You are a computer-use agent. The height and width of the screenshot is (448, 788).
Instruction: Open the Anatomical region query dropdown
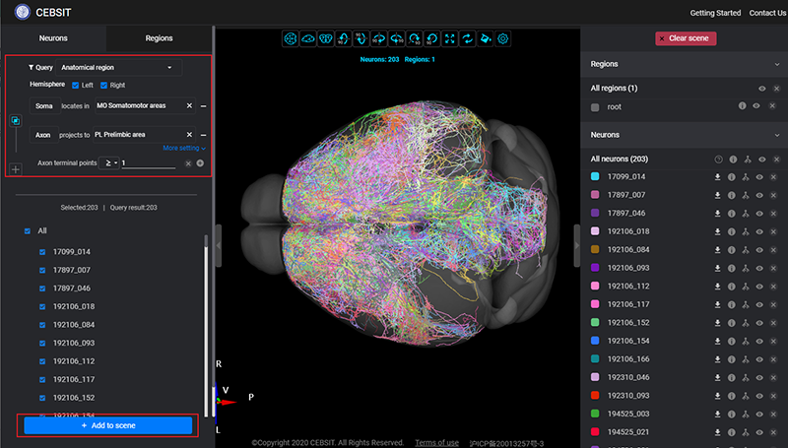coord(119,67)
